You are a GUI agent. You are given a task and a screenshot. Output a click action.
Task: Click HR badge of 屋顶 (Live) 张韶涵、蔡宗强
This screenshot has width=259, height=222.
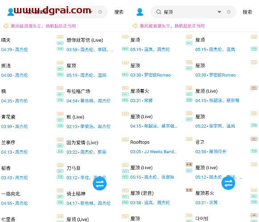[254, 88]
